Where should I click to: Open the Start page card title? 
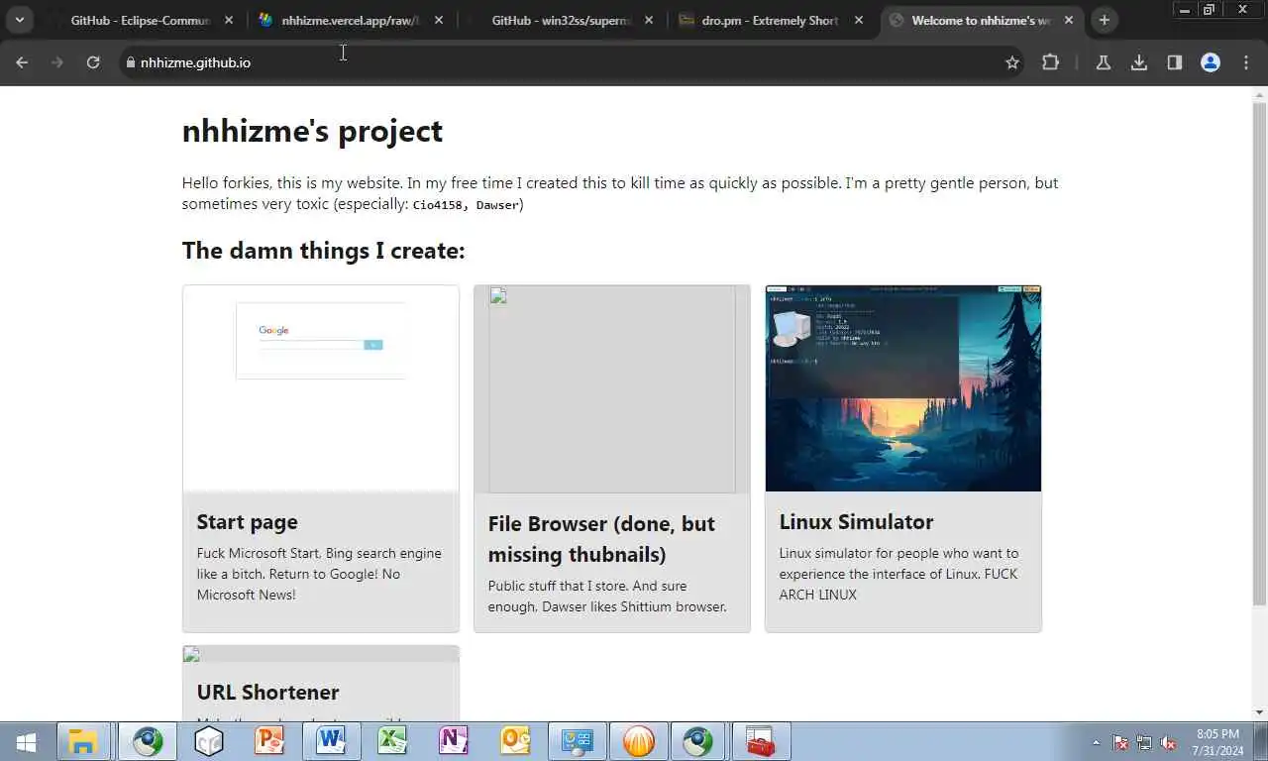point(247,522)
